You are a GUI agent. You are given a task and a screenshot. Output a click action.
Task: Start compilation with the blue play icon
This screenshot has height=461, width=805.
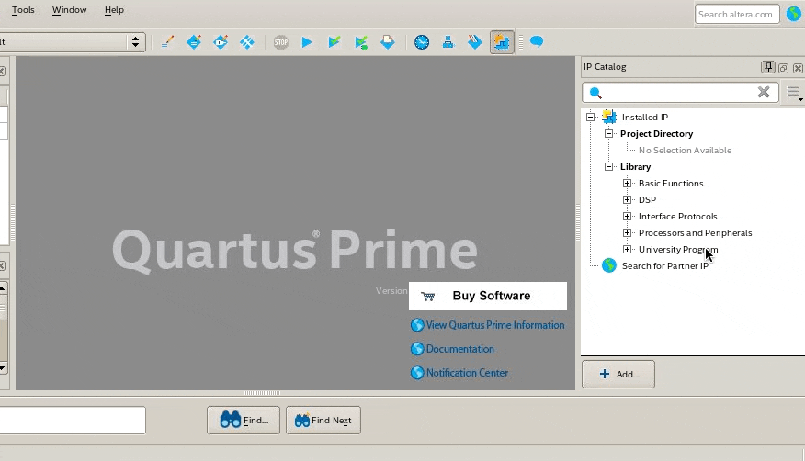coord(307,42)
